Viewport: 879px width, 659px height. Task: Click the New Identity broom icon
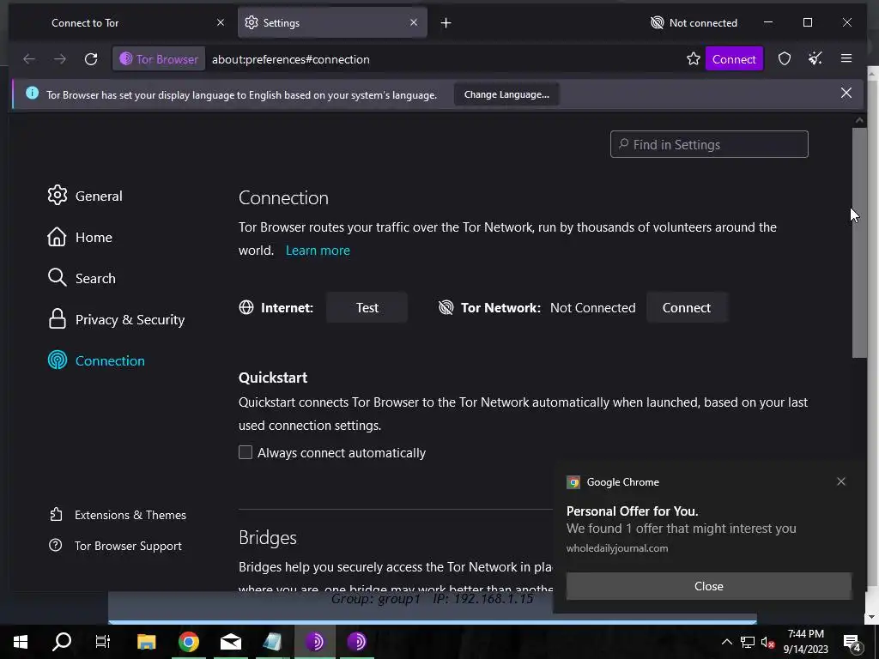pyautogui.click(x=815, y=59)
